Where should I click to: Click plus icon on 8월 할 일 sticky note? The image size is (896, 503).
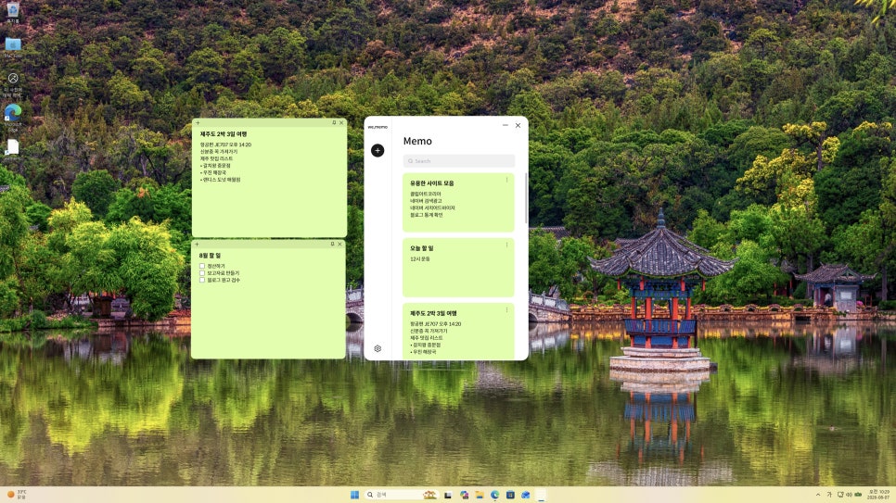[197, 244]
